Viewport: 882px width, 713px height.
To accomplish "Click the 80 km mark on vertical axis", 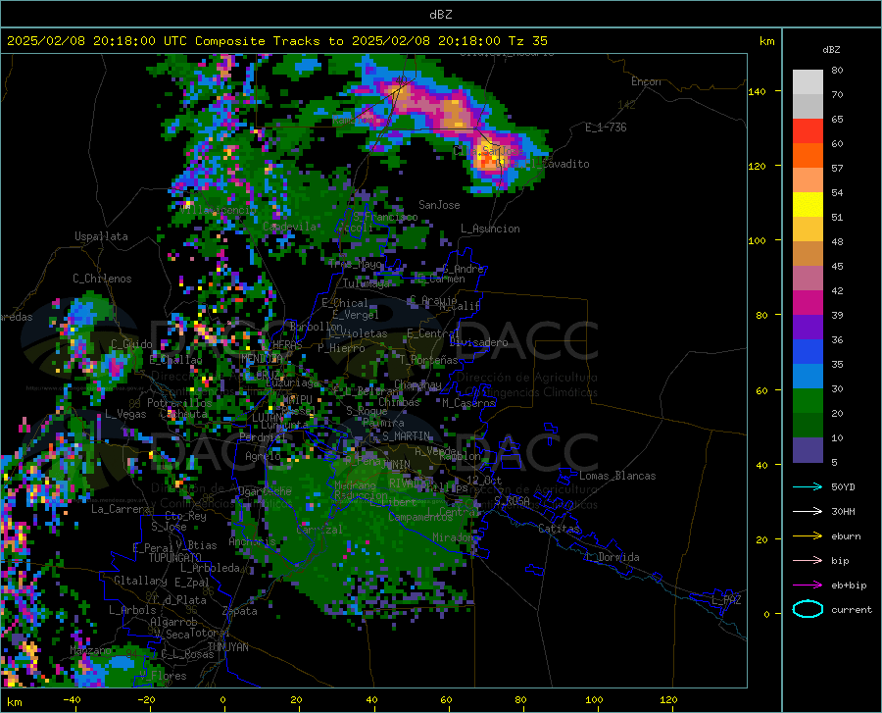I will pos(761,315).
